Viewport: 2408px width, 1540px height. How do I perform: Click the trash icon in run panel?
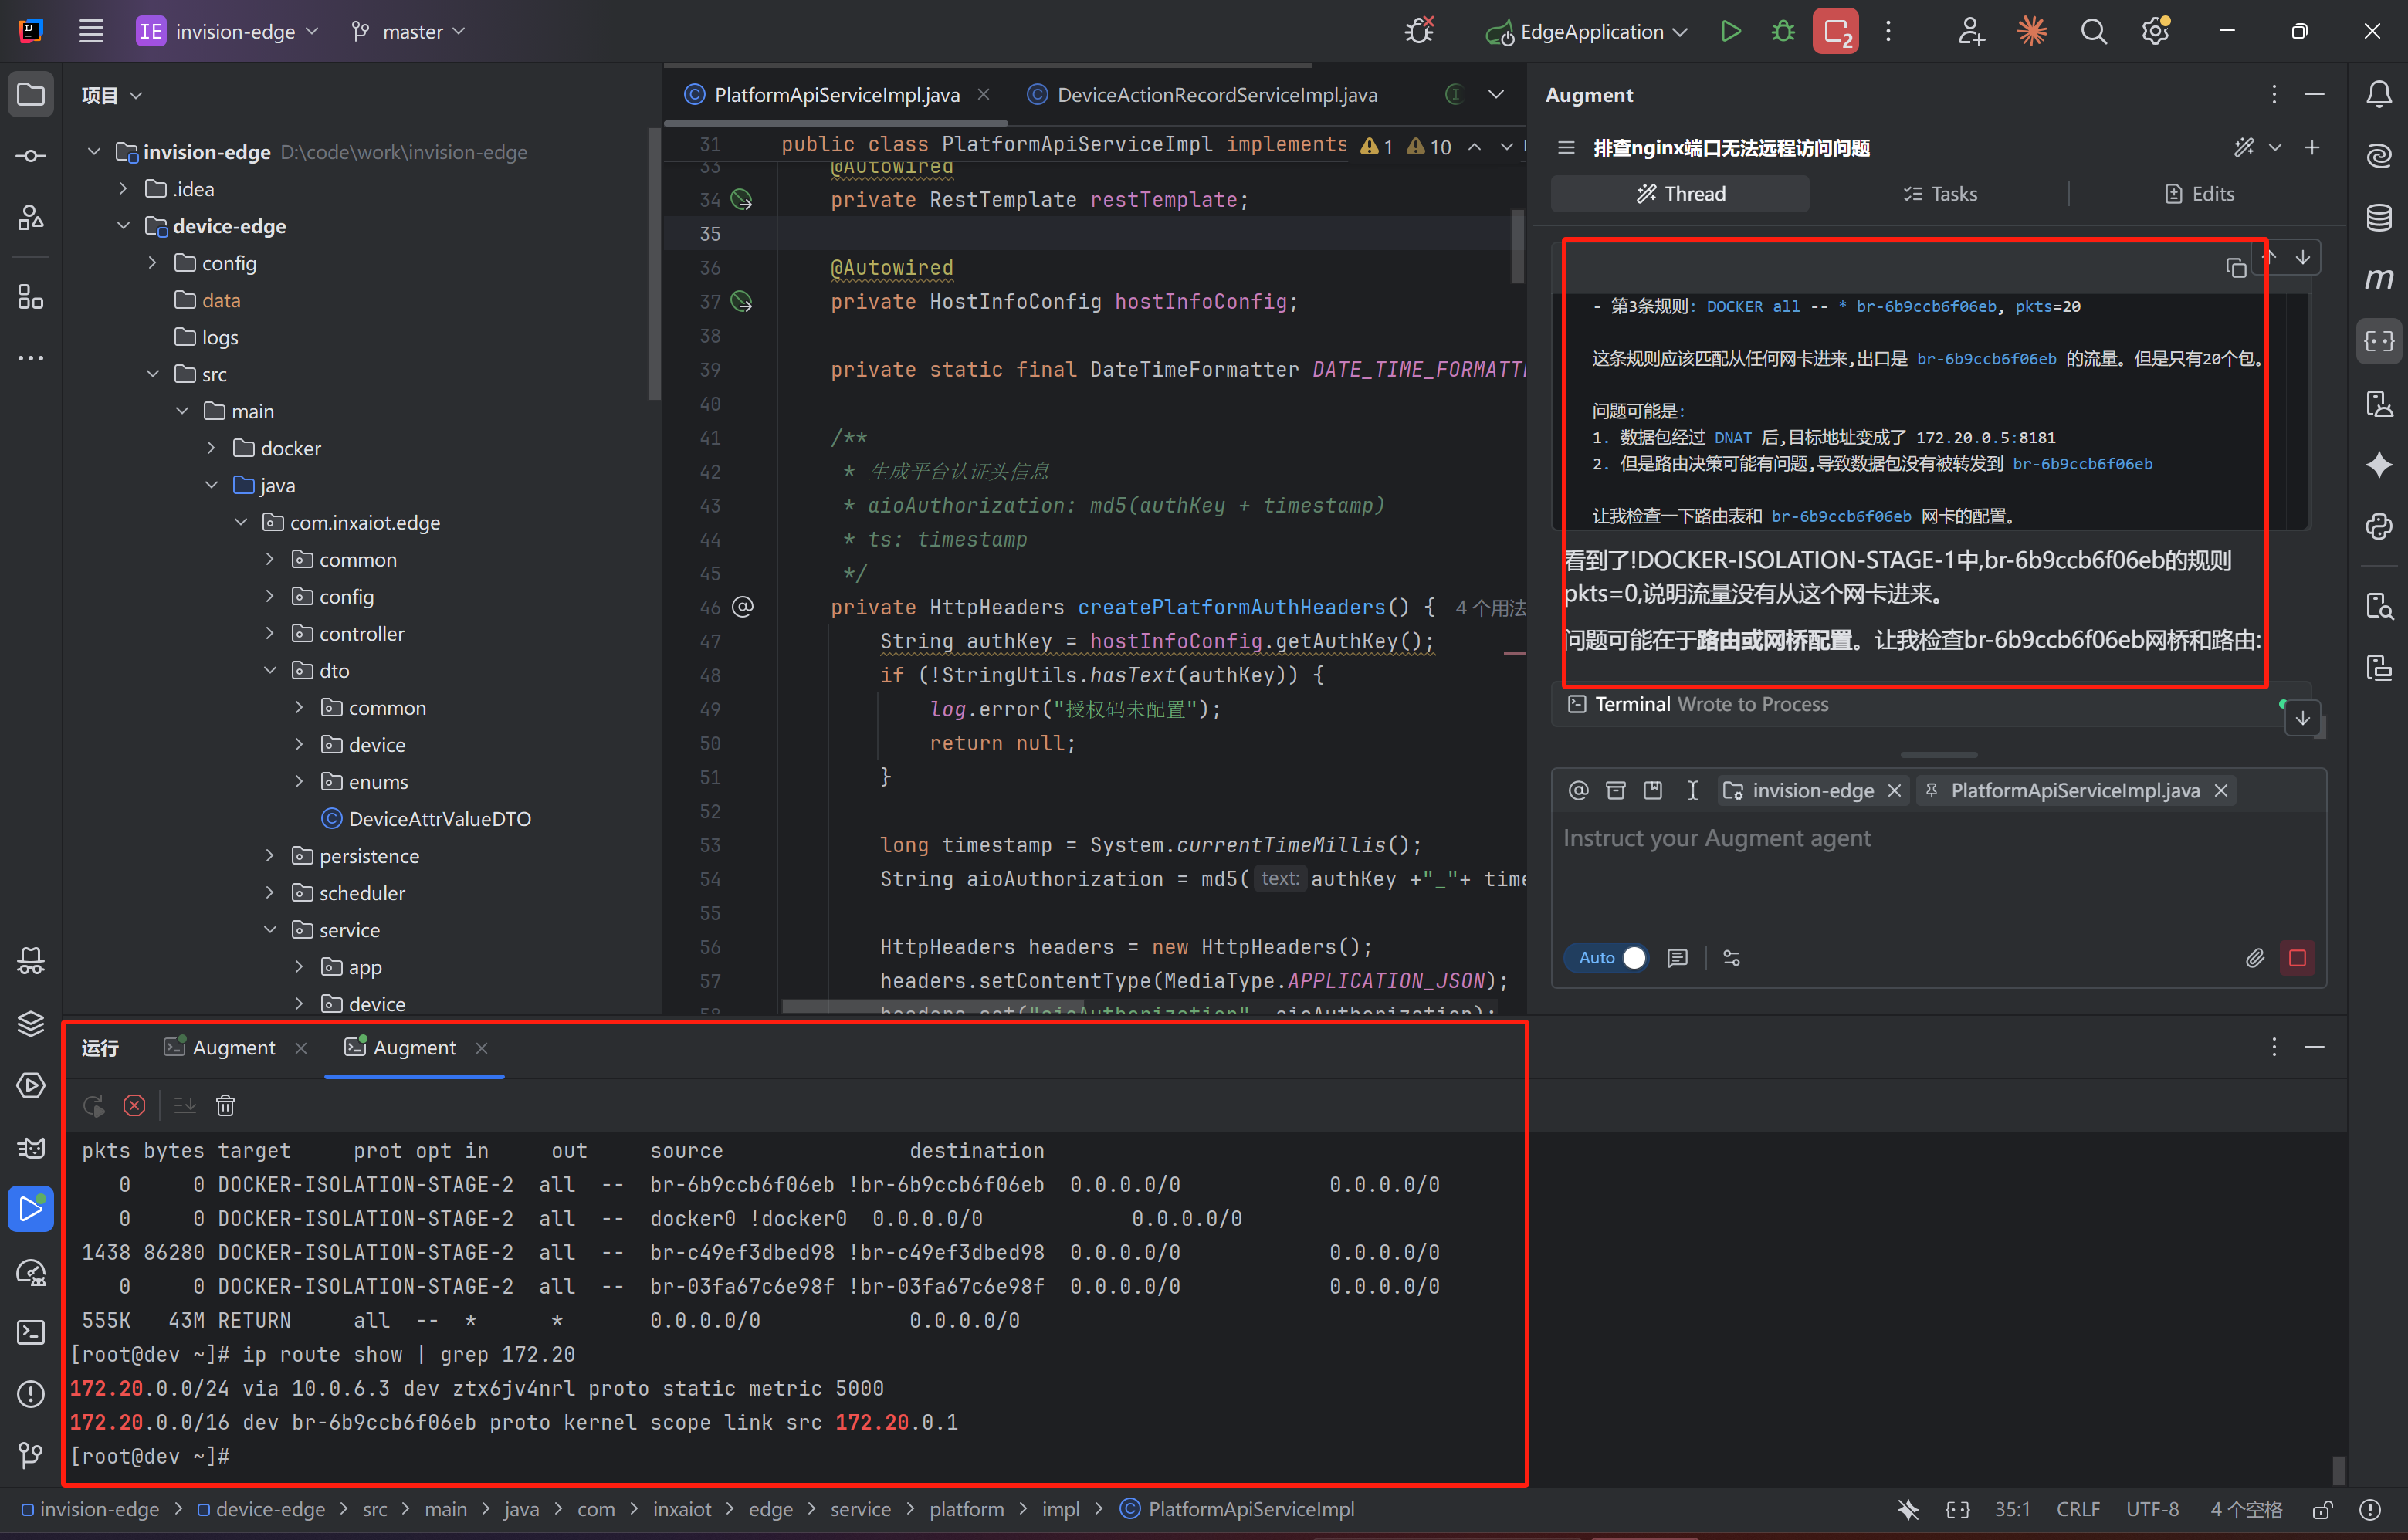(225, 1105)
